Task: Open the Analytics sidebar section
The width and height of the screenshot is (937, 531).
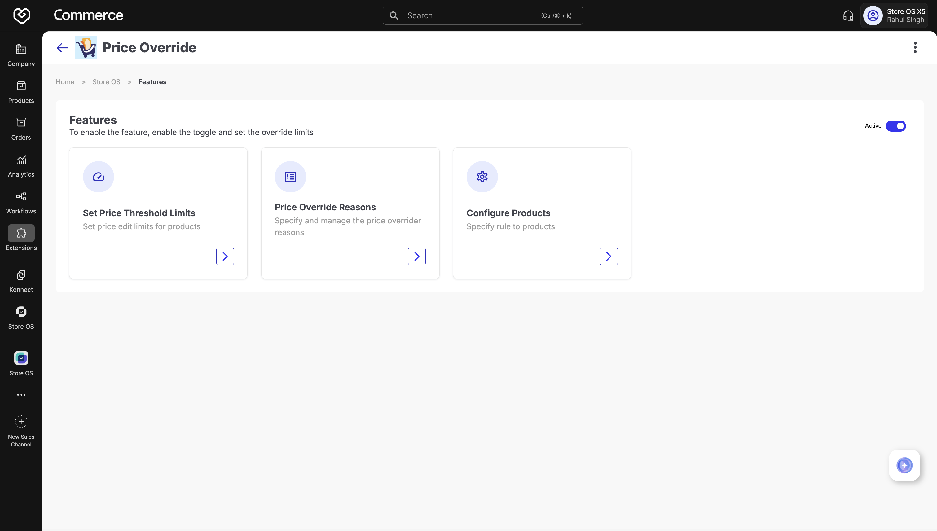Action: pyautogui.click(x=21, y=166)
